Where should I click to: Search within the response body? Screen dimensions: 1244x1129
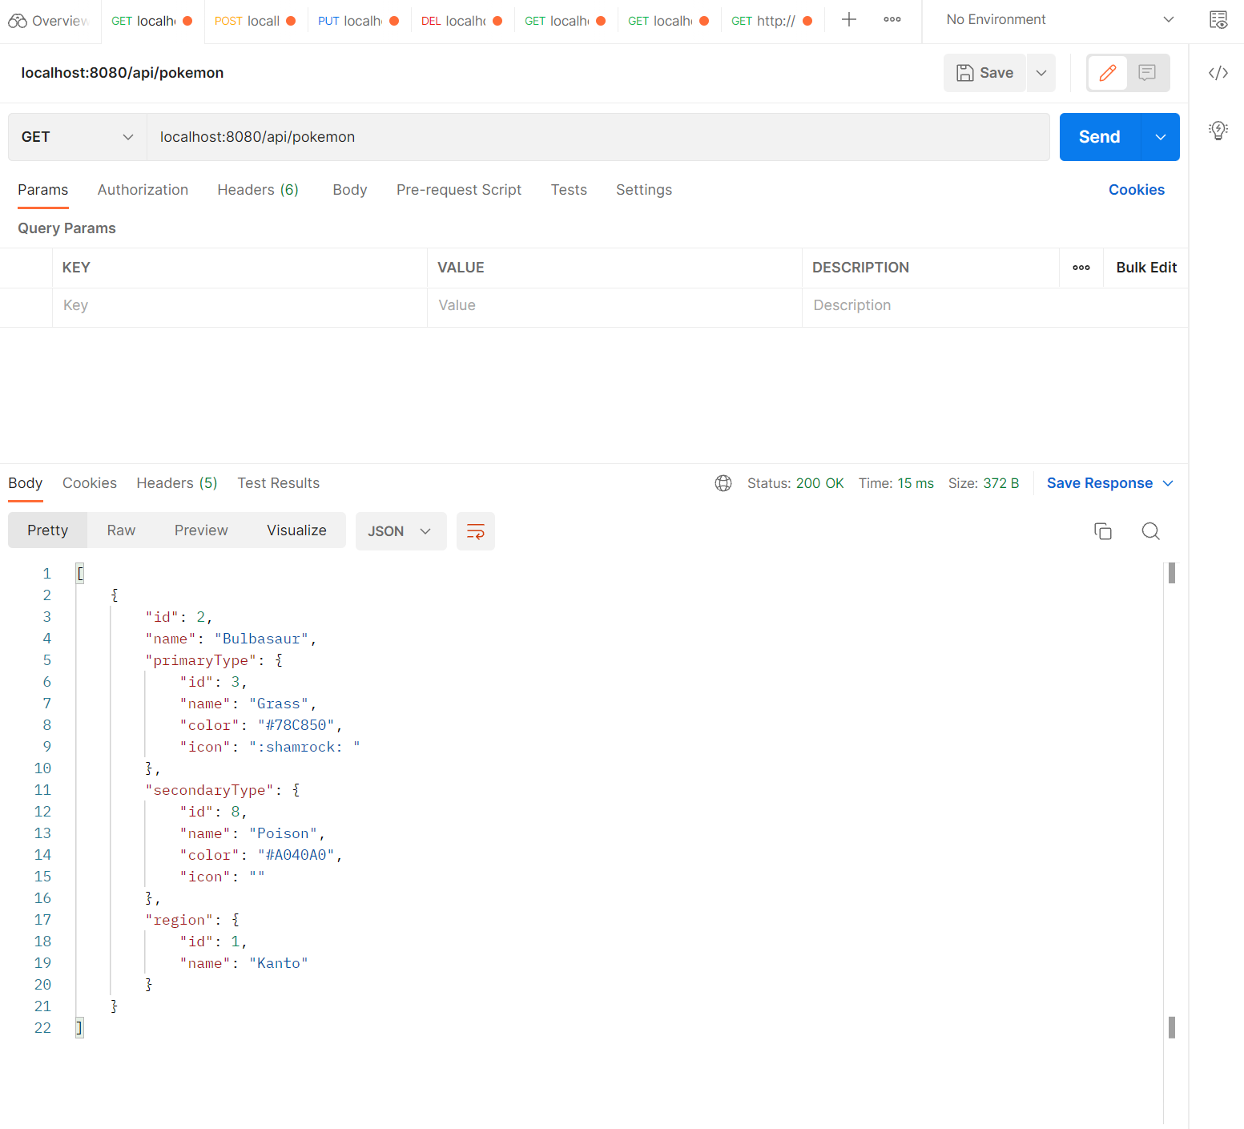tap(1151, 531)
